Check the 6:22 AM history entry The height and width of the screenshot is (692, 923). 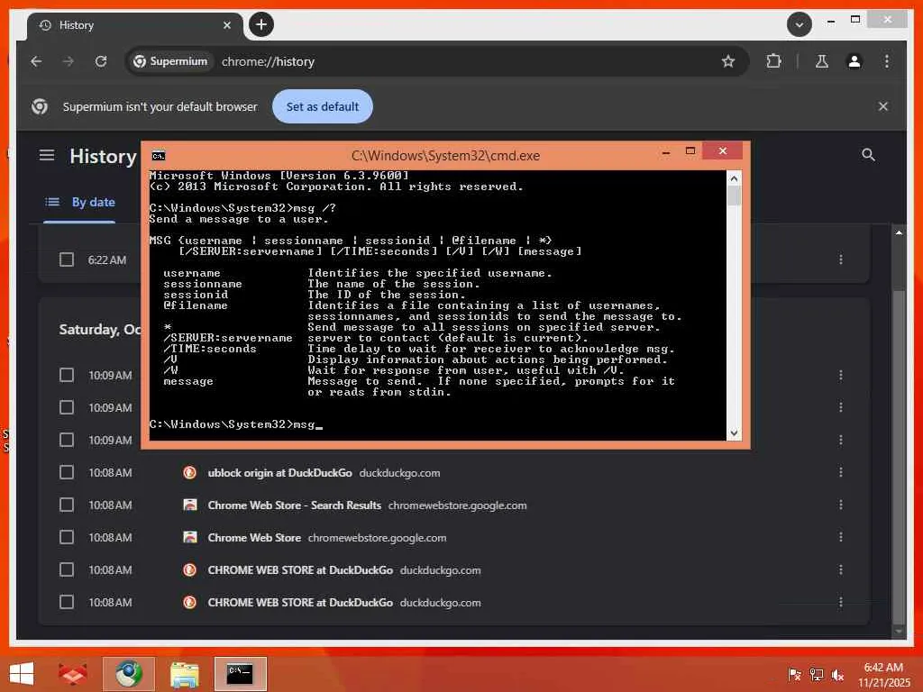tap(67, 259)
